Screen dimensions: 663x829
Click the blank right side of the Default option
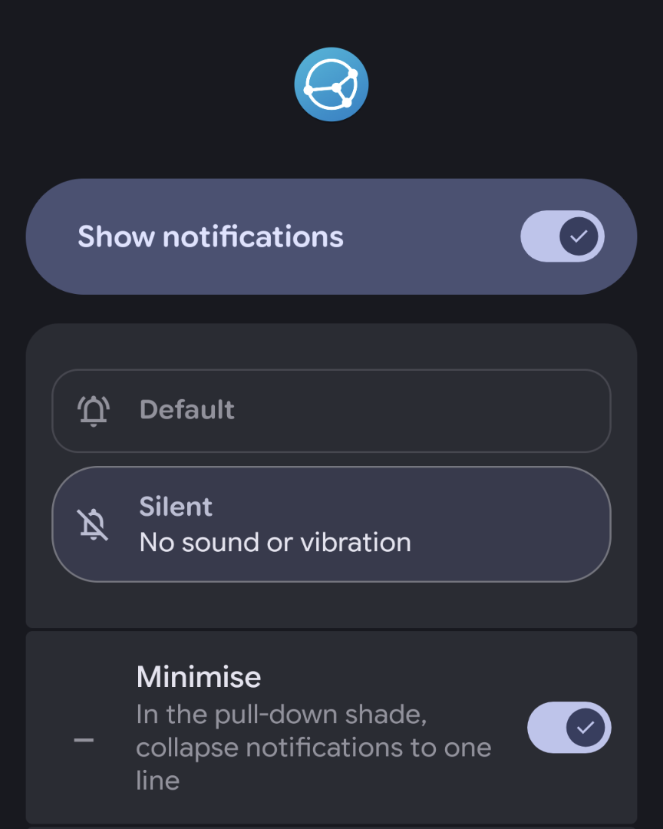point(491,411)
